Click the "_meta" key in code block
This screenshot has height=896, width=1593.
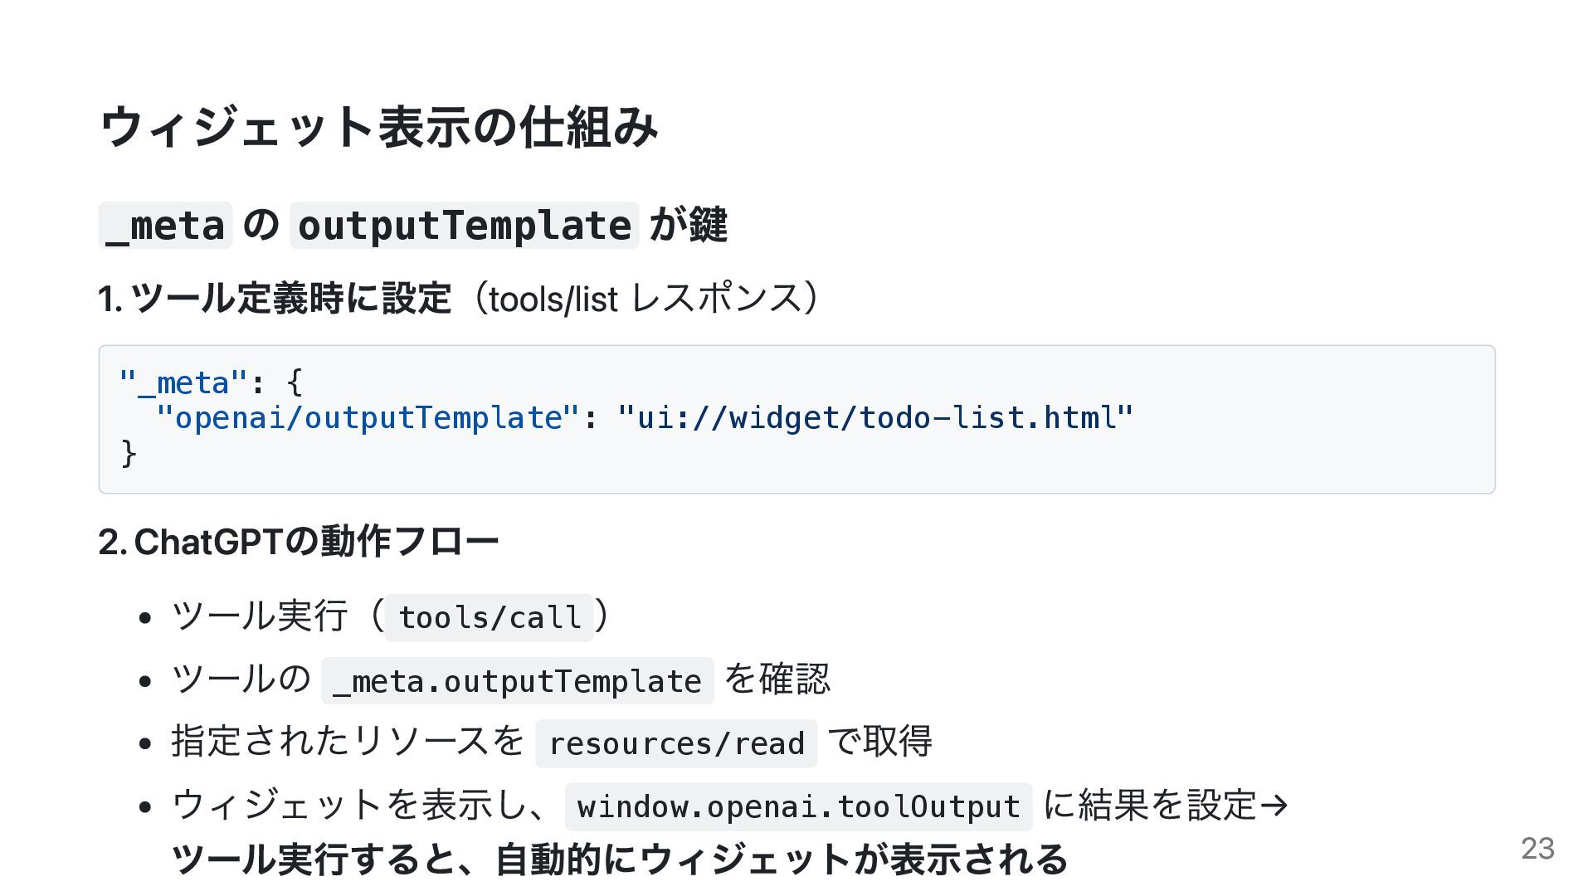click(183, 382)
